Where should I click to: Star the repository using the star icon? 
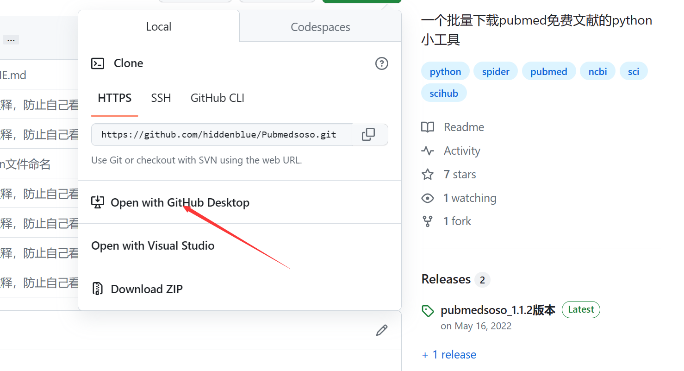tap(428, 174)
